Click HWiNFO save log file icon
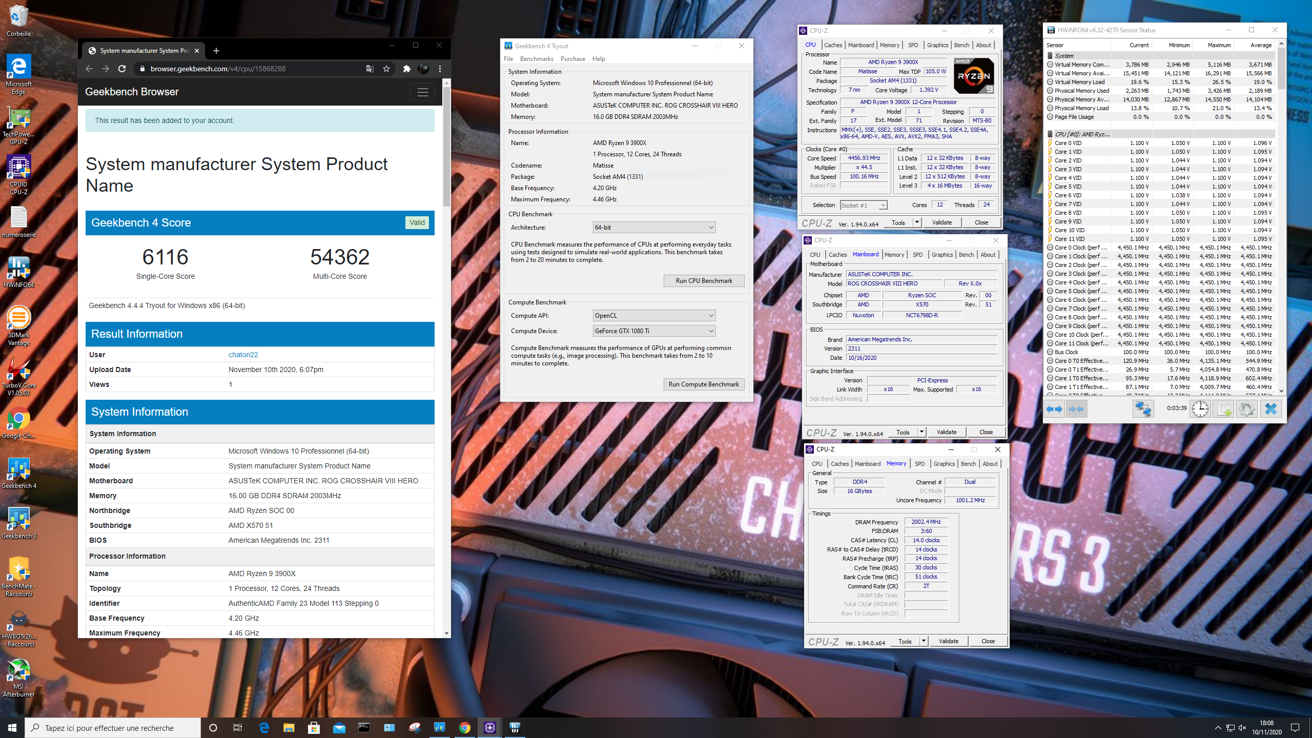Viewport: 1312px width, 738px height. click(1224, 409)
